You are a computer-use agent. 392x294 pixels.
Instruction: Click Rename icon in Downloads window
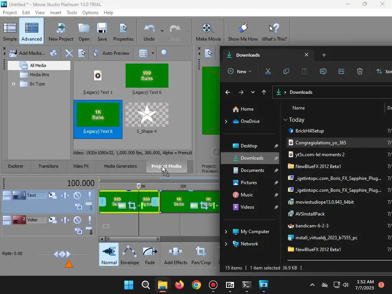(323, 72)
